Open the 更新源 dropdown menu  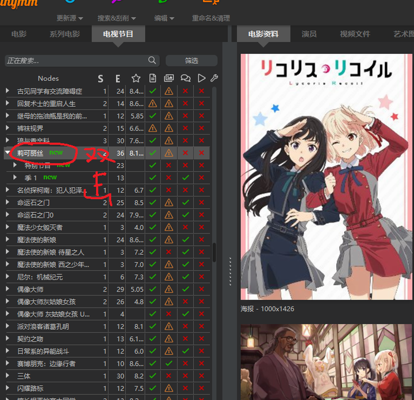[70, 18]
